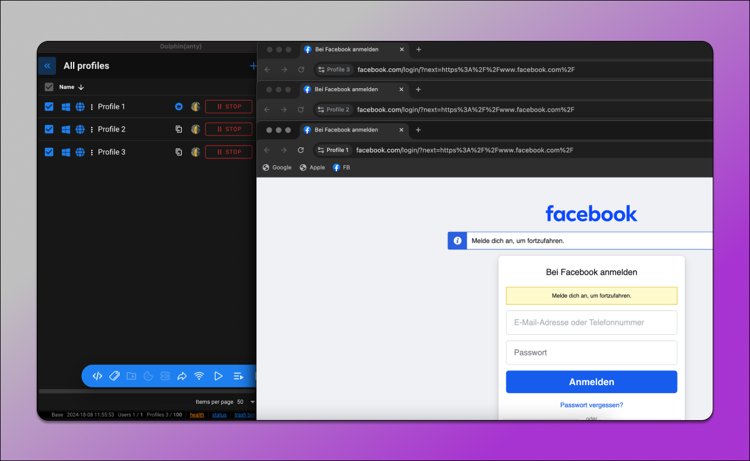
Task: Stop Profile 1 with its STOP button
Action: pos(228,107)
